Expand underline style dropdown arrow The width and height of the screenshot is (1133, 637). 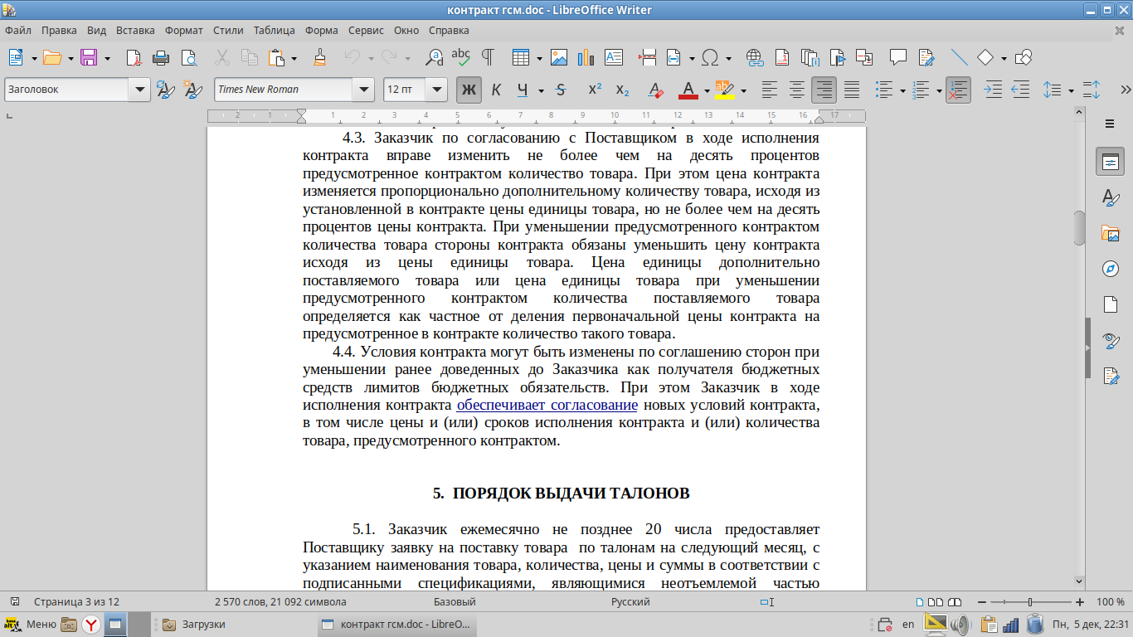pos(541,90)
